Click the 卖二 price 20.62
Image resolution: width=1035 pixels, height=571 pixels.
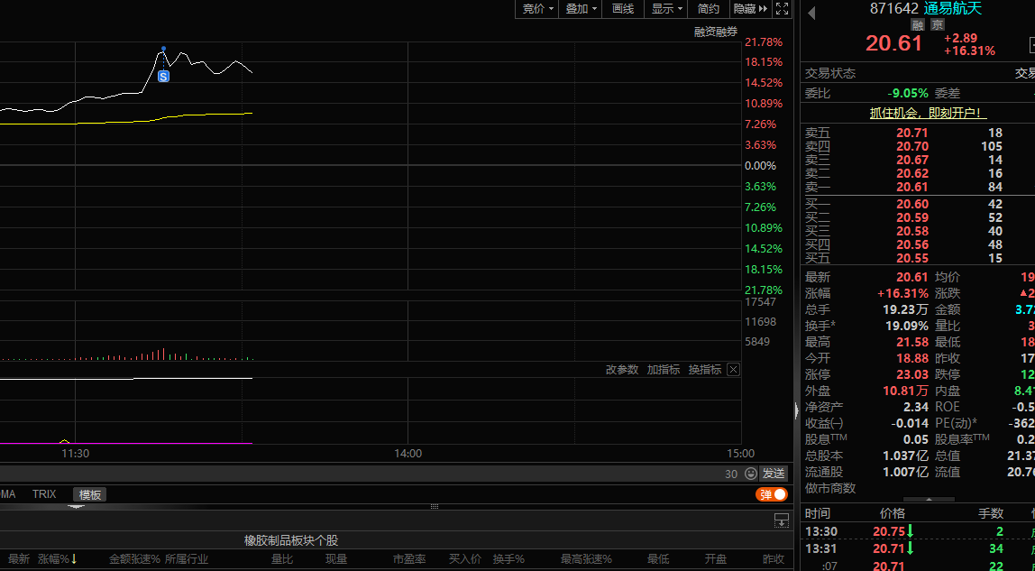912,173
